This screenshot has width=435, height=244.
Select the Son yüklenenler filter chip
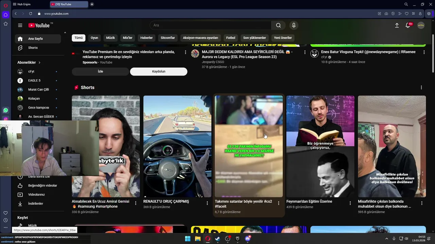click(x=255, y=38)
